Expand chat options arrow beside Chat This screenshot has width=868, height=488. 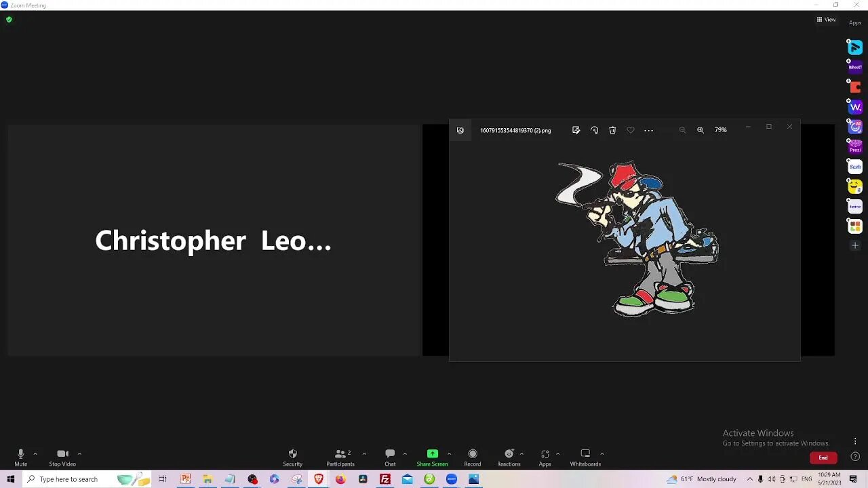[405, 454]
